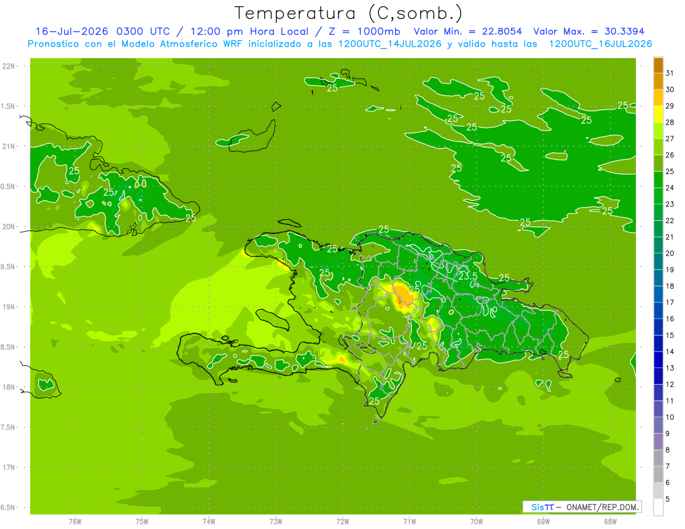
Task: Click the '75W' longitude axis label
Action: (x=142, y=522)
